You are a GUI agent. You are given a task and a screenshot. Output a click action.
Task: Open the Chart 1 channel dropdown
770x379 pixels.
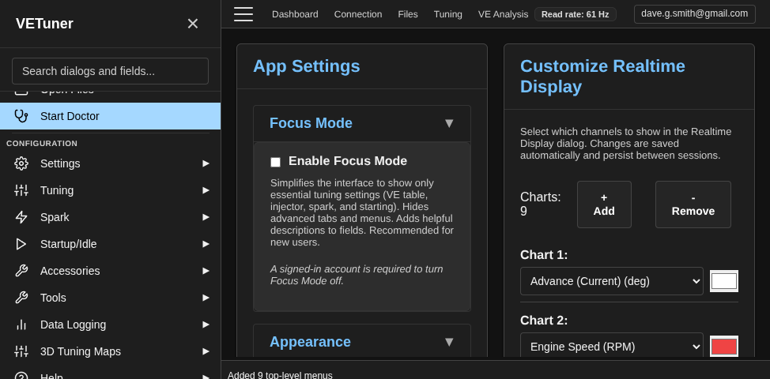click(611, 281)
